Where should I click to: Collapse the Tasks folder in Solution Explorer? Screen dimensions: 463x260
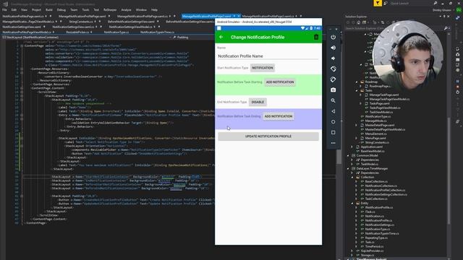(x=357, y=90)
